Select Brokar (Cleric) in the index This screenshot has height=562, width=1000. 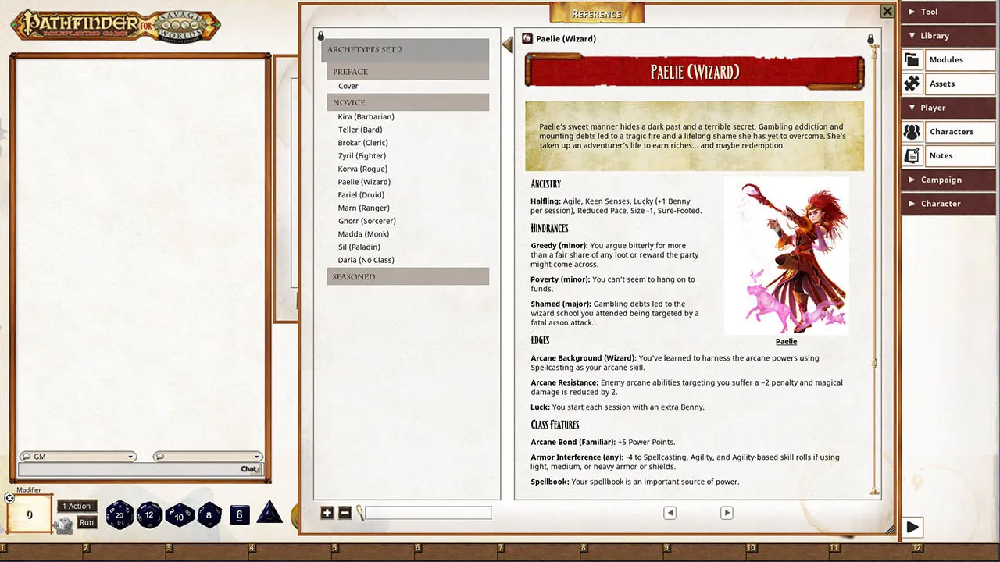(363, 143)
